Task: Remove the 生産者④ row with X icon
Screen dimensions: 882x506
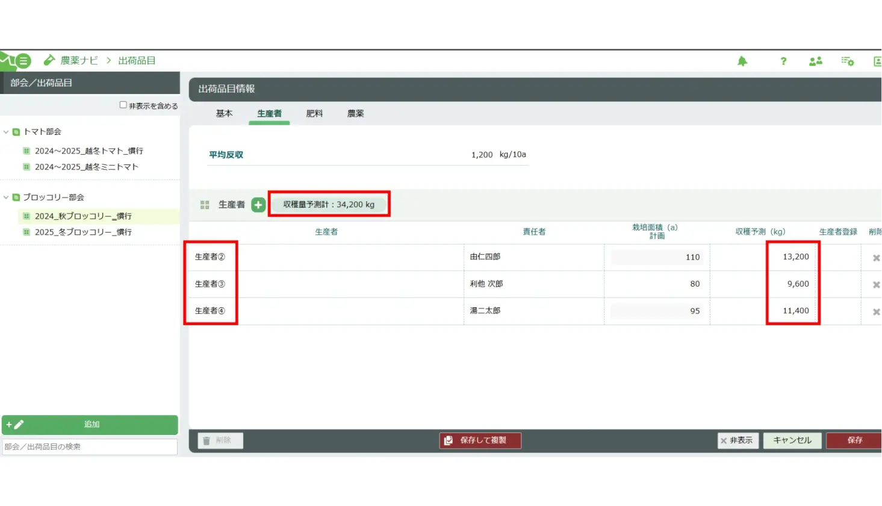Action: tap(876, 311)
